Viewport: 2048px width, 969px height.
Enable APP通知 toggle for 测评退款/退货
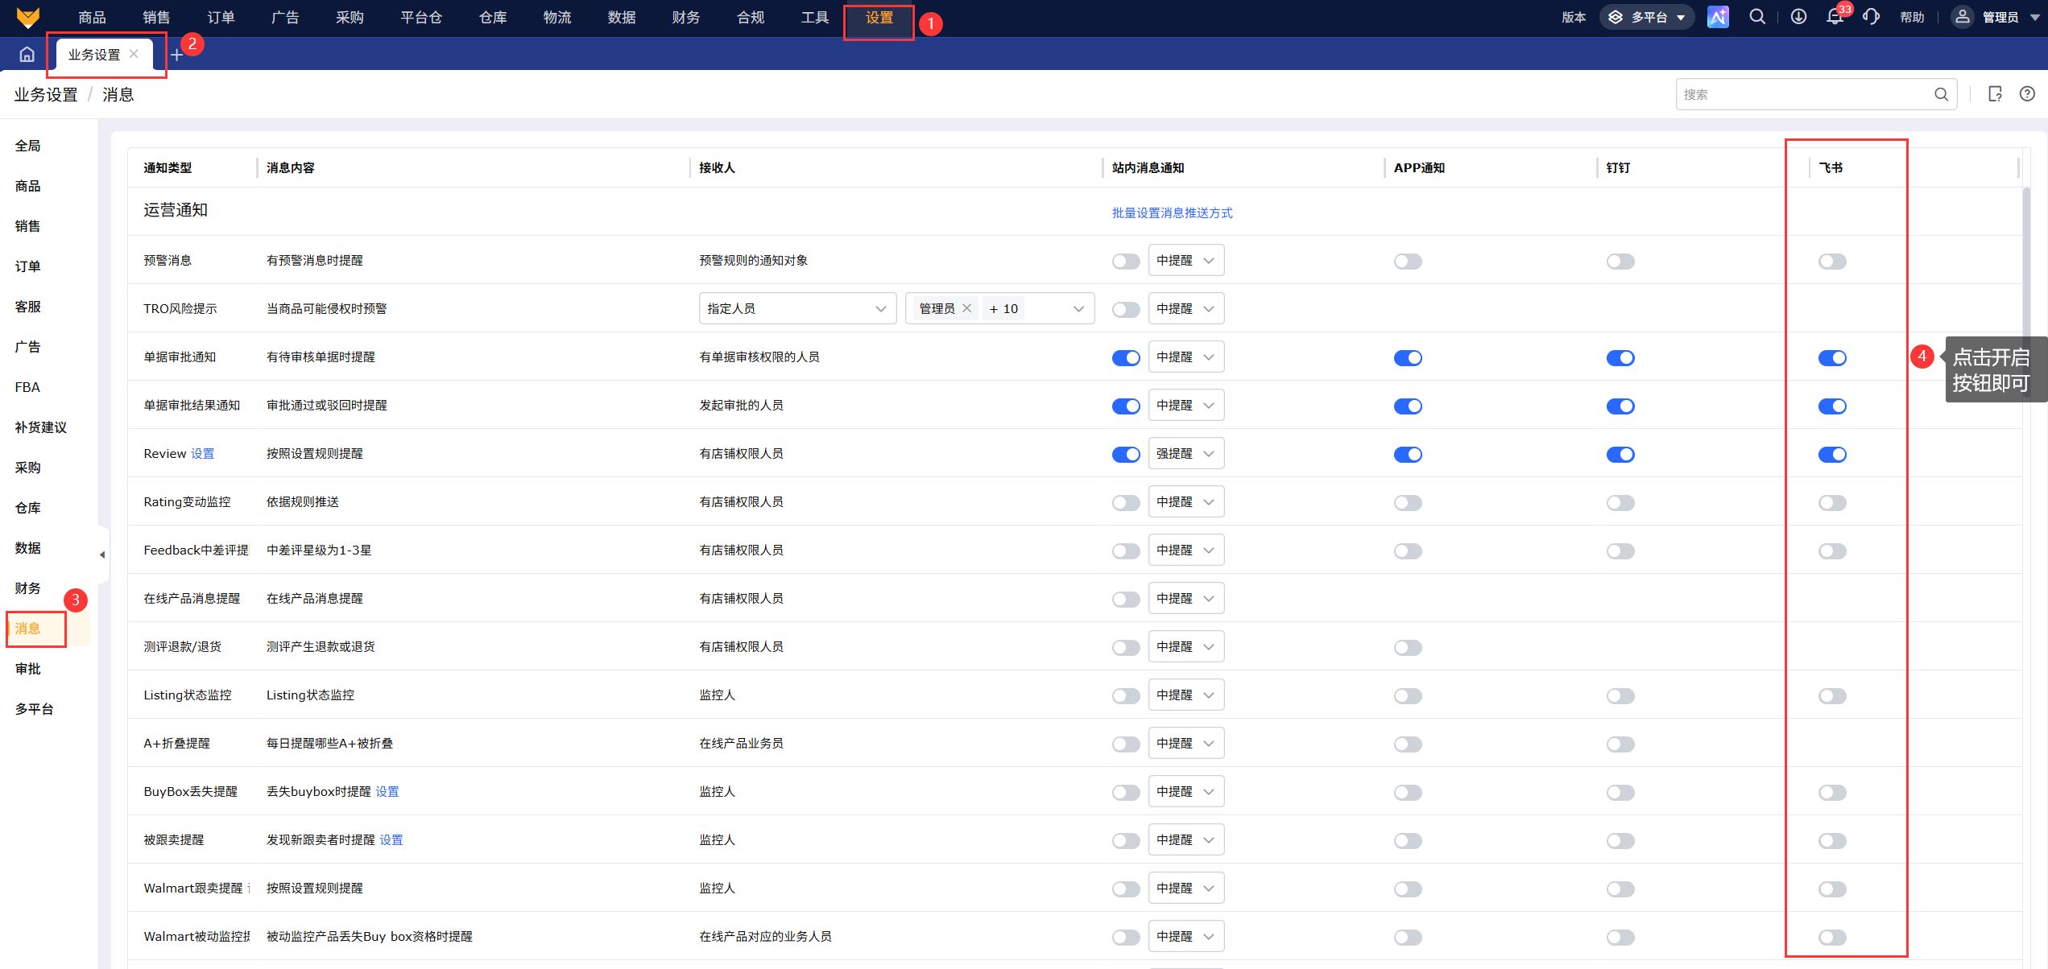click(1408, 648)
